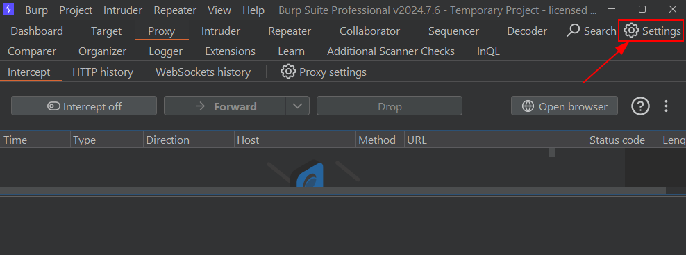Open the three-dot options menu
This screenshot has width=686, height=255.
tap(667, 106)
